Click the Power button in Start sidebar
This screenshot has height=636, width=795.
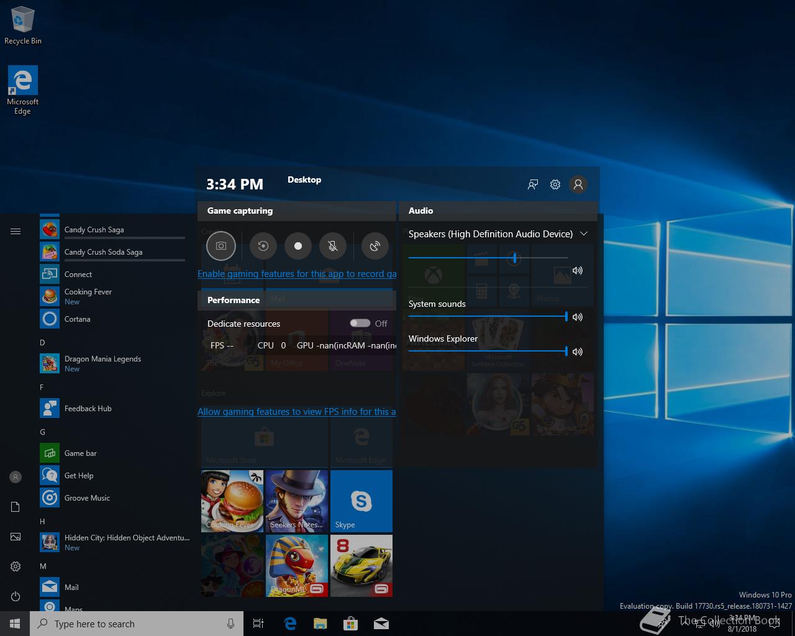pyautogui.click(x=16, y=596)
